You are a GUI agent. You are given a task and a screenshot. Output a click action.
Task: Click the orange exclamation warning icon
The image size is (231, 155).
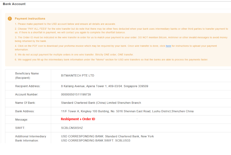click(x=10, y=19)
